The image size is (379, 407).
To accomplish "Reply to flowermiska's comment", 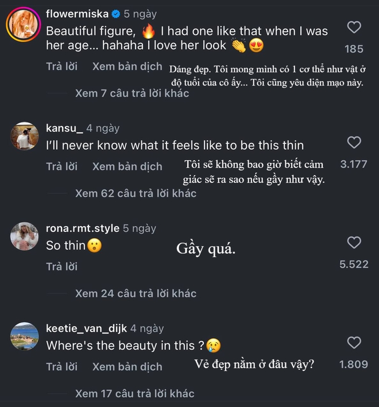I will [61, 67].
